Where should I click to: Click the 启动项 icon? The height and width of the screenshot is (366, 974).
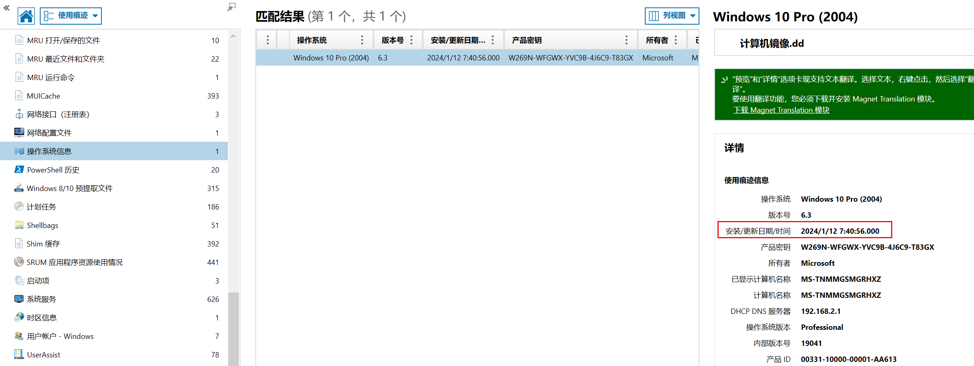(19, 280)
